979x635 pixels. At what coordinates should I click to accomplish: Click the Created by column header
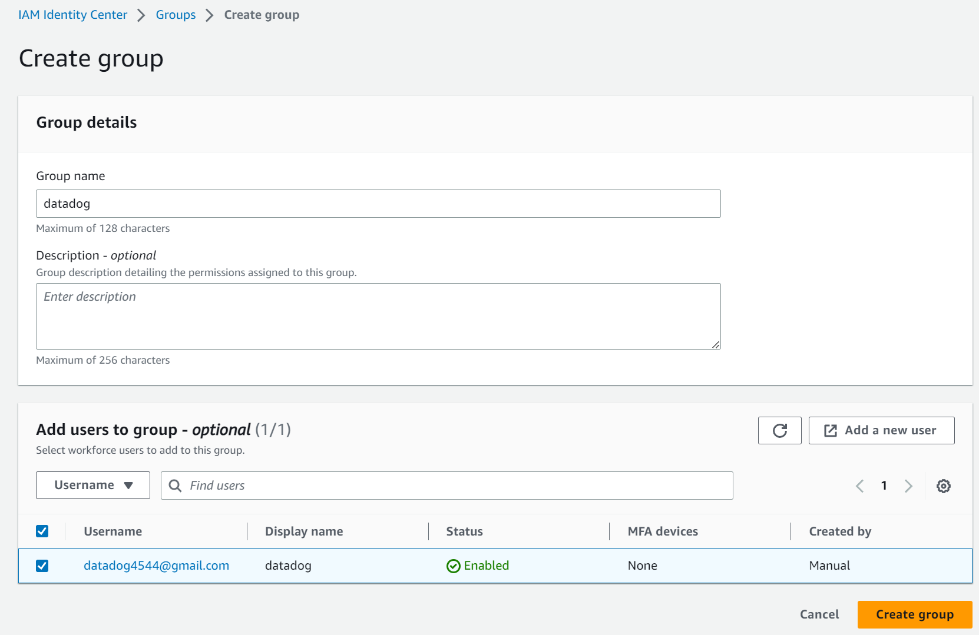[840, 531]
